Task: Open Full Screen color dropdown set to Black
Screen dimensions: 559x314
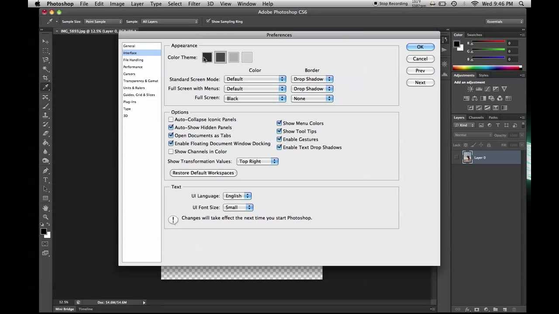Action: 255,99
